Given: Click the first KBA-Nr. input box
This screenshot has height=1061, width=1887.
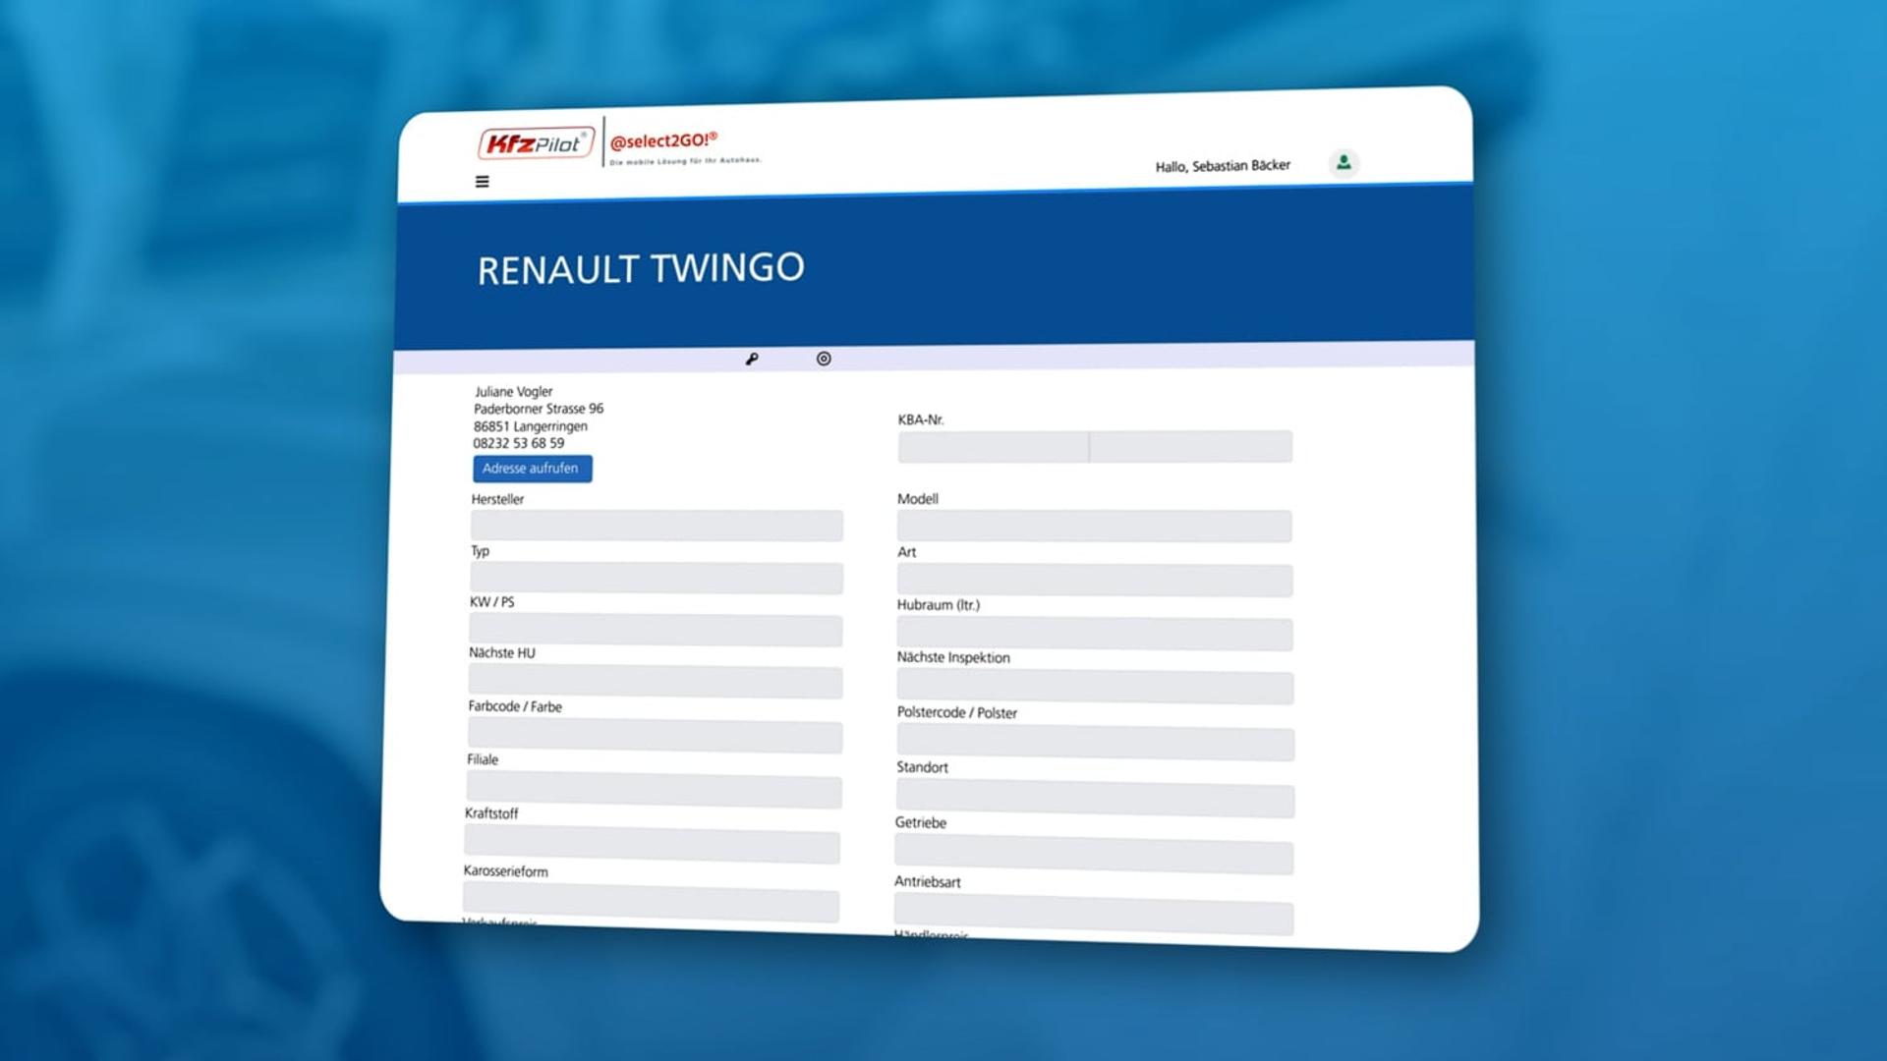Looking at the screenshot, I should pos(993,447).
